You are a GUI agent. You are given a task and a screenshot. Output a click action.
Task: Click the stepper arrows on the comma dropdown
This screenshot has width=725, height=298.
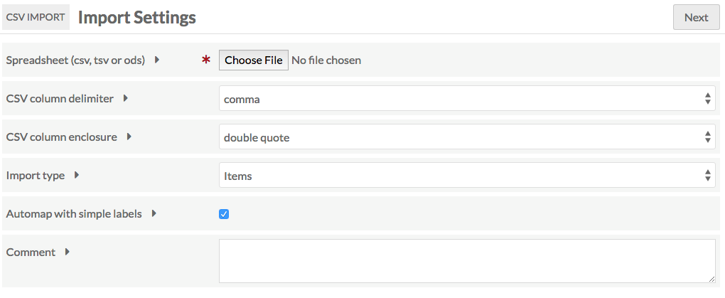tap(707, 98)
